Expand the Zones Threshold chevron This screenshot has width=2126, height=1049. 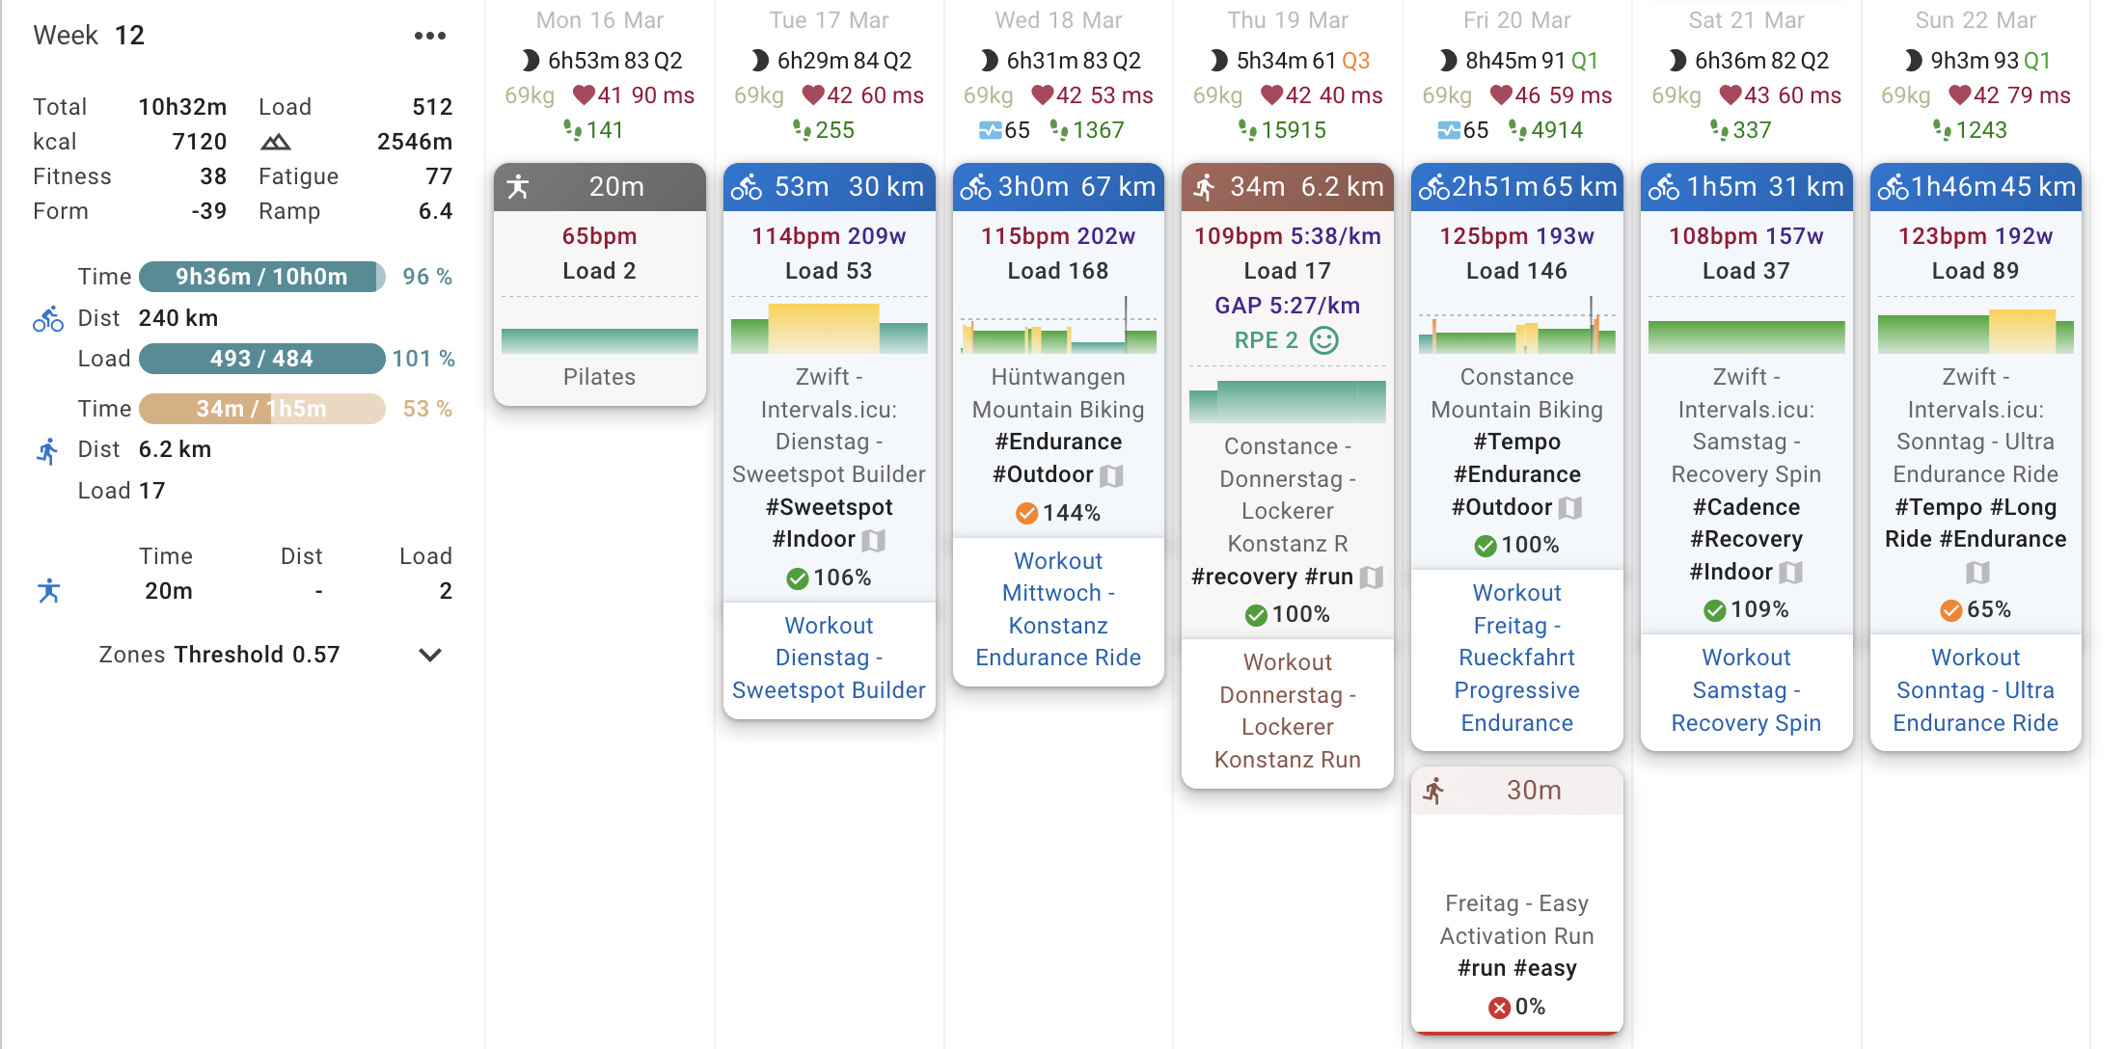coord(430,656)
